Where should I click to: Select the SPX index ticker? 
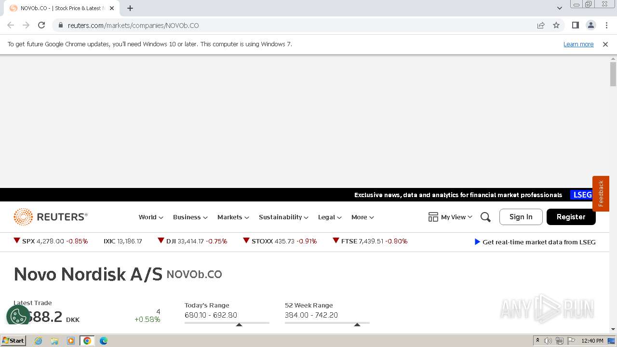click(x=51, y=241)
